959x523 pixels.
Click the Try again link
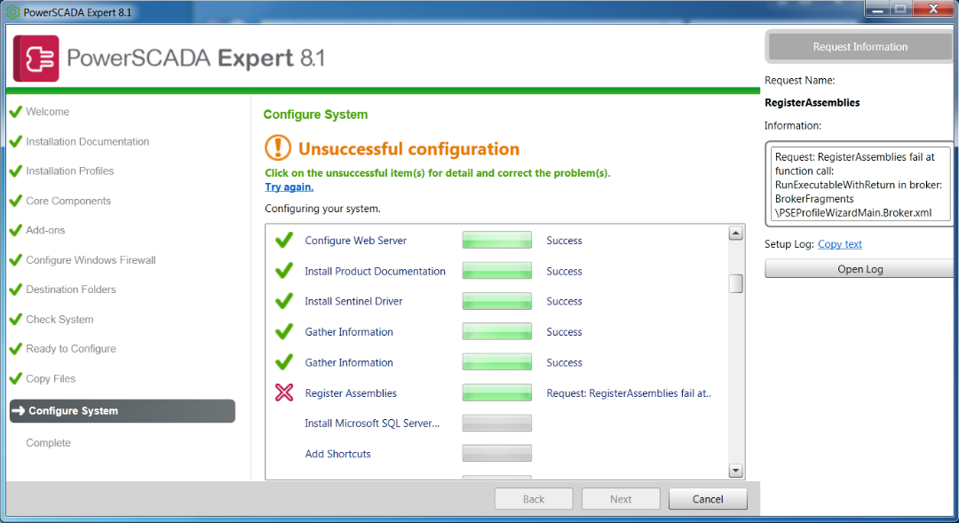click(289, 187)
